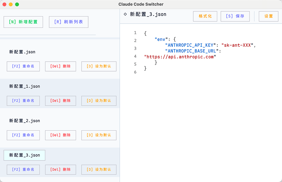Delete 新配置.json with [Del] 删除

[x=60, y=66]
